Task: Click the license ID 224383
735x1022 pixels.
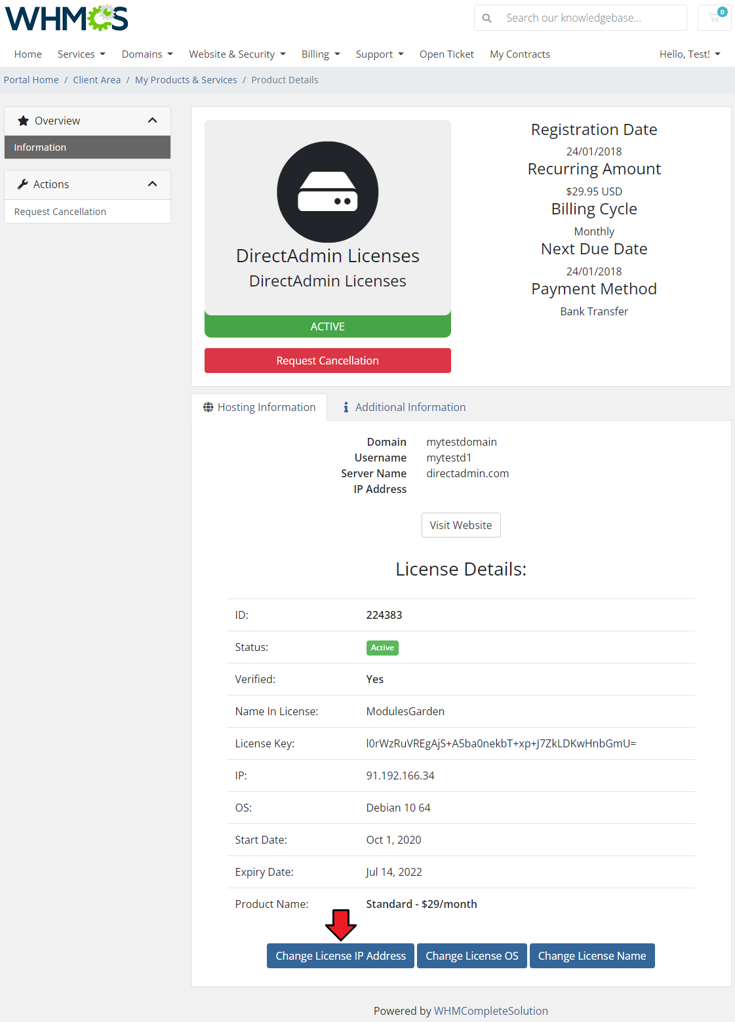Action: [x=384, y=615]
